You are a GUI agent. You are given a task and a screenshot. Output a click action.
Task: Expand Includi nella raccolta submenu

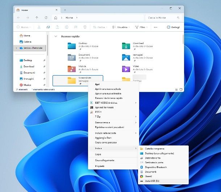tap(113, 133)
